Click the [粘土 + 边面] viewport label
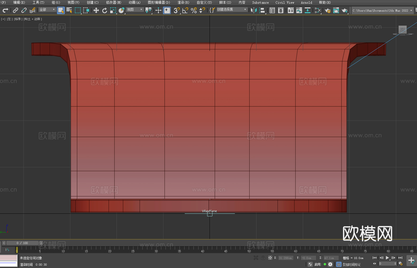This screenshot has height=268, width=417. 33,19
